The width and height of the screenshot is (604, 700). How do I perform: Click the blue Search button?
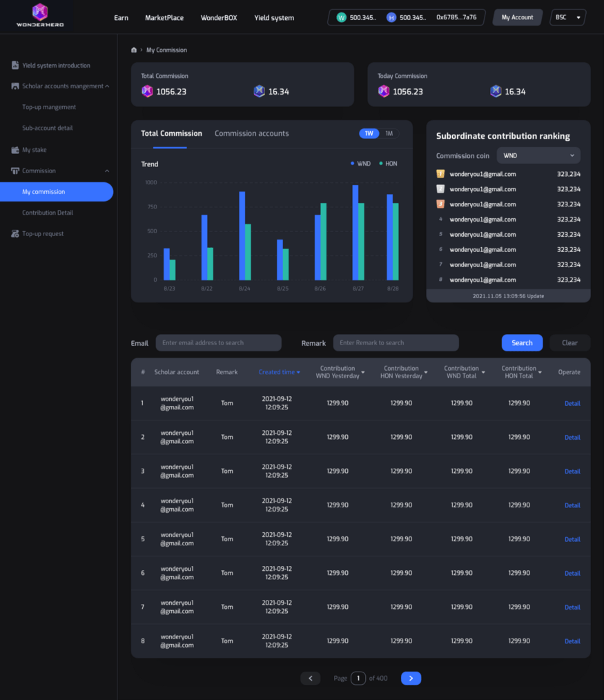coord(522,342)
